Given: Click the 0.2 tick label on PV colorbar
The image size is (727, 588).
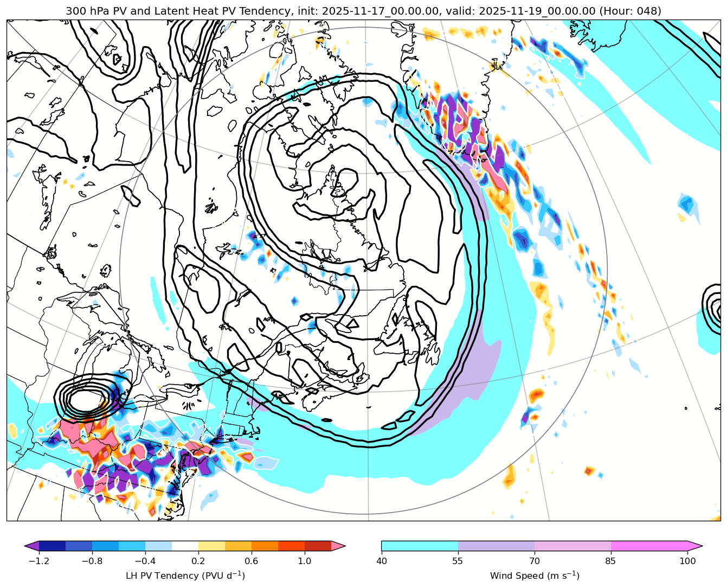Looking at the screenshot, I should click(x=198, y=561).
